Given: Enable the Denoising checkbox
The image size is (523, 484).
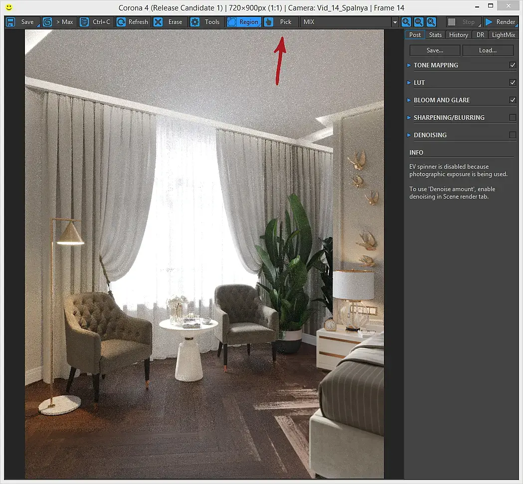Looking at the screenshot, I should coord(513,135).
